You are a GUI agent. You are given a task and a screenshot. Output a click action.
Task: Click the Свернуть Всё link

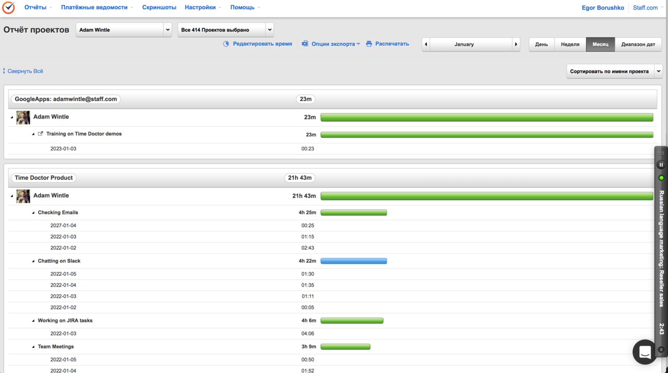(x=25, y=71)
